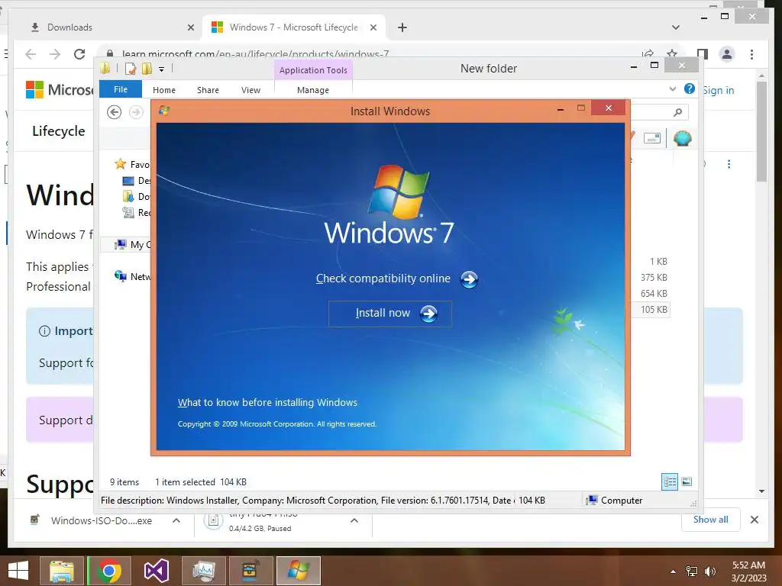Click the Chrome address bar URL
The image size is (782, 586).
point(255,53)
